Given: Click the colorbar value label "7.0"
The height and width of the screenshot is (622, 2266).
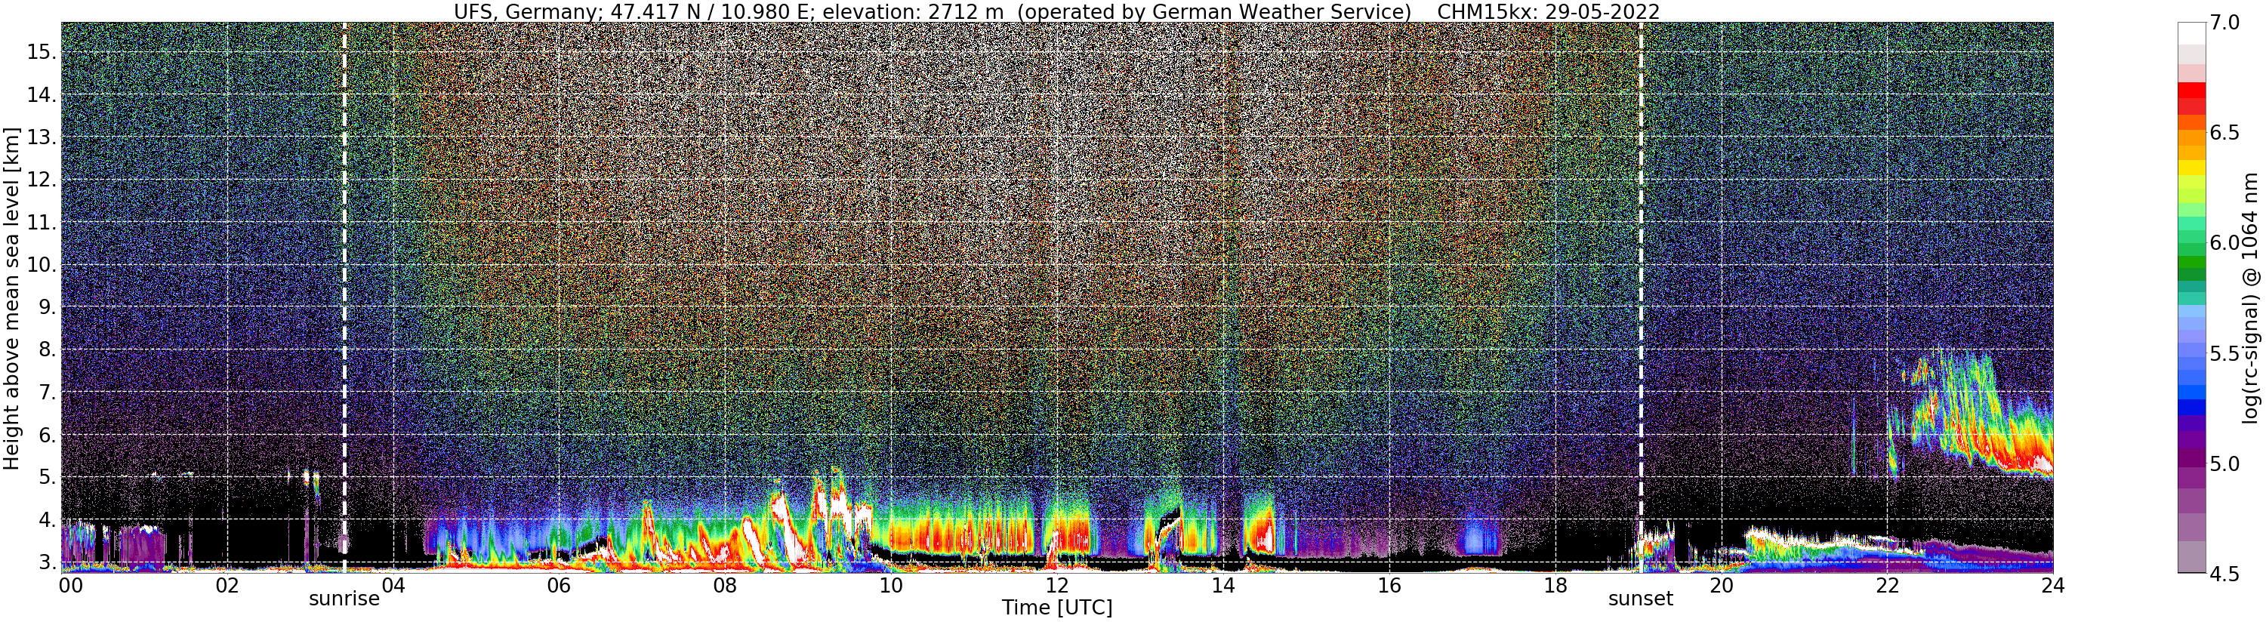Looking at the screenshot, I should tap(2224, 23).
